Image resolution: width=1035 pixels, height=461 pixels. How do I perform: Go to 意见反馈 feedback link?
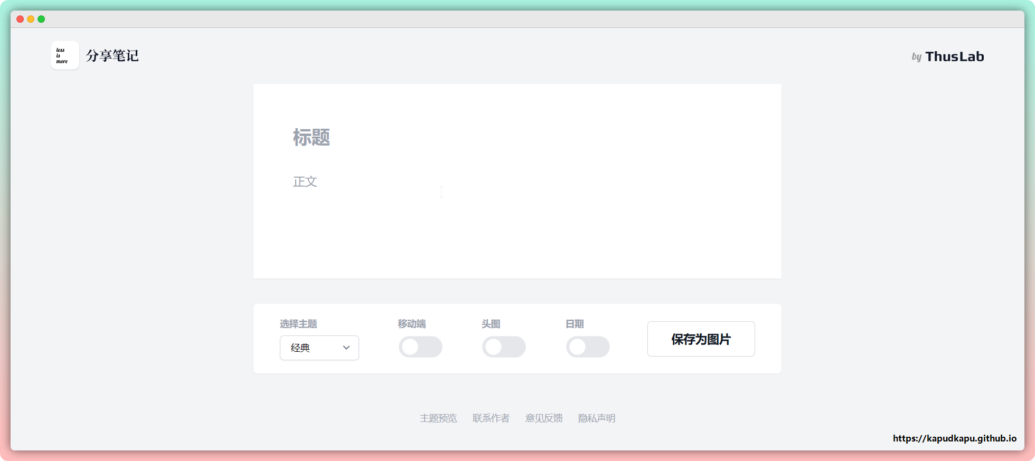pyautogui.click(x=544, y=418)
